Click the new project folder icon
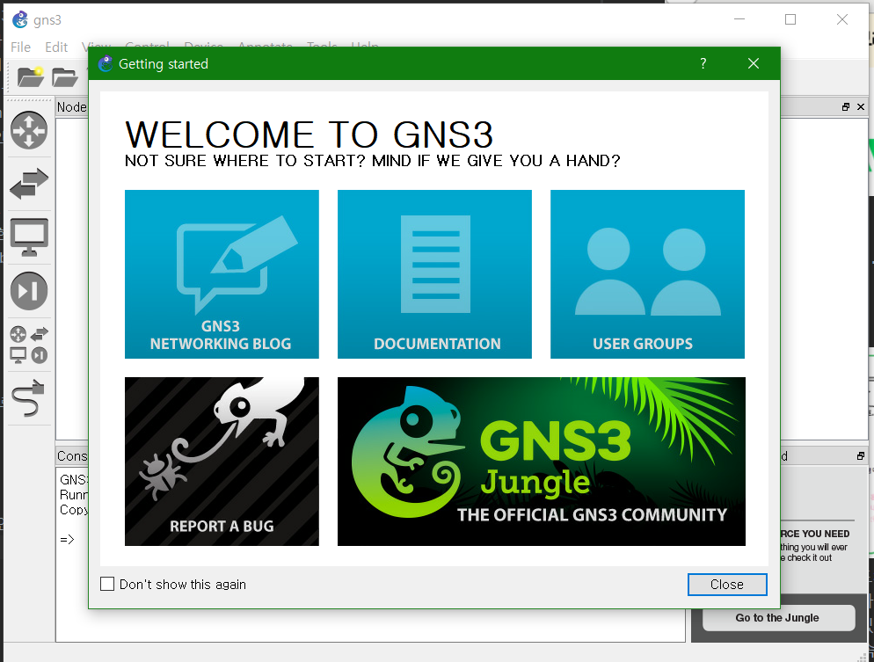 tap(31, 76)
